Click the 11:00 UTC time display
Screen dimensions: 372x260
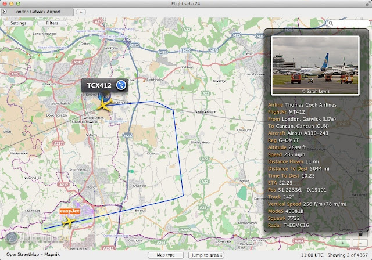[x=312, y=255]
